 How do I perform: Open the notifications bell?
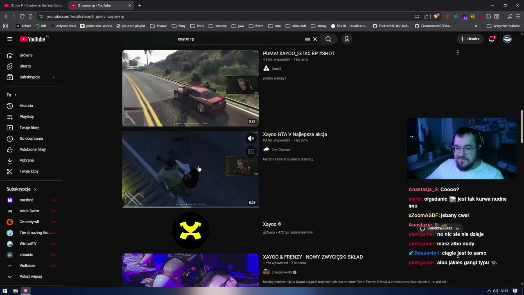[492, 39]
